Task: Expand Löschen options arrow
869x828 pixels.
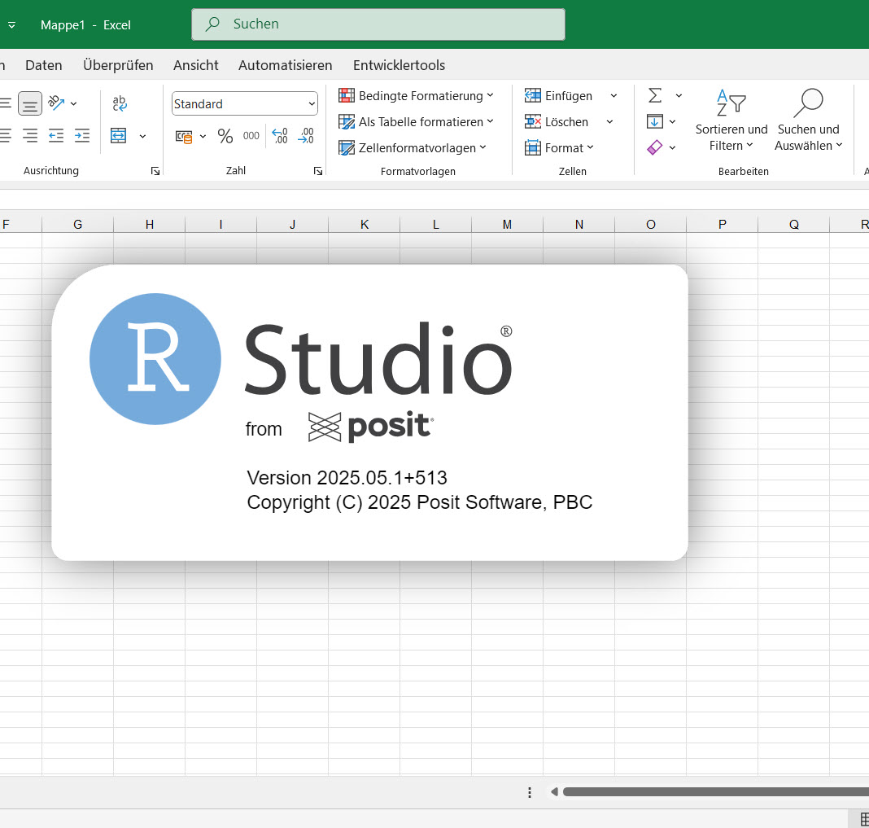Action: [609, 122]
